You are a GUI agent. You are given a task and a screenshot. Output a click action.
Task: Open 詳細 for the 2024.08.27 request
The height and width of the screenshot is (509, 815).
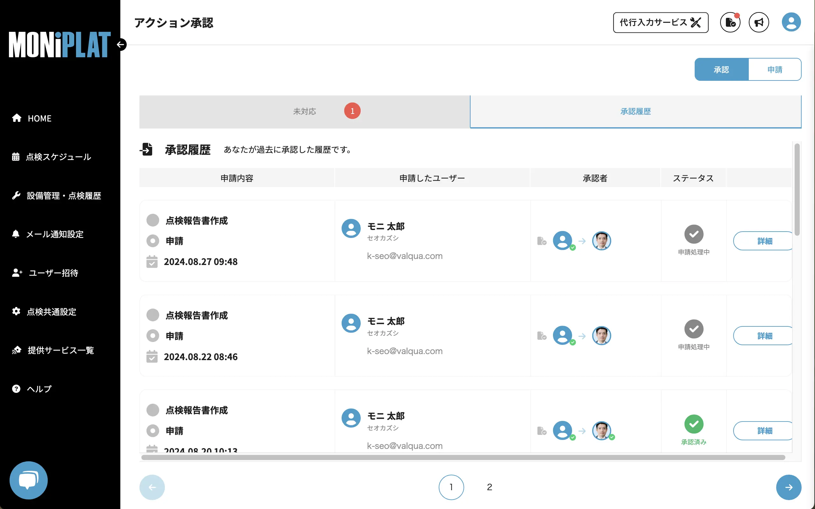click(763, 241)
